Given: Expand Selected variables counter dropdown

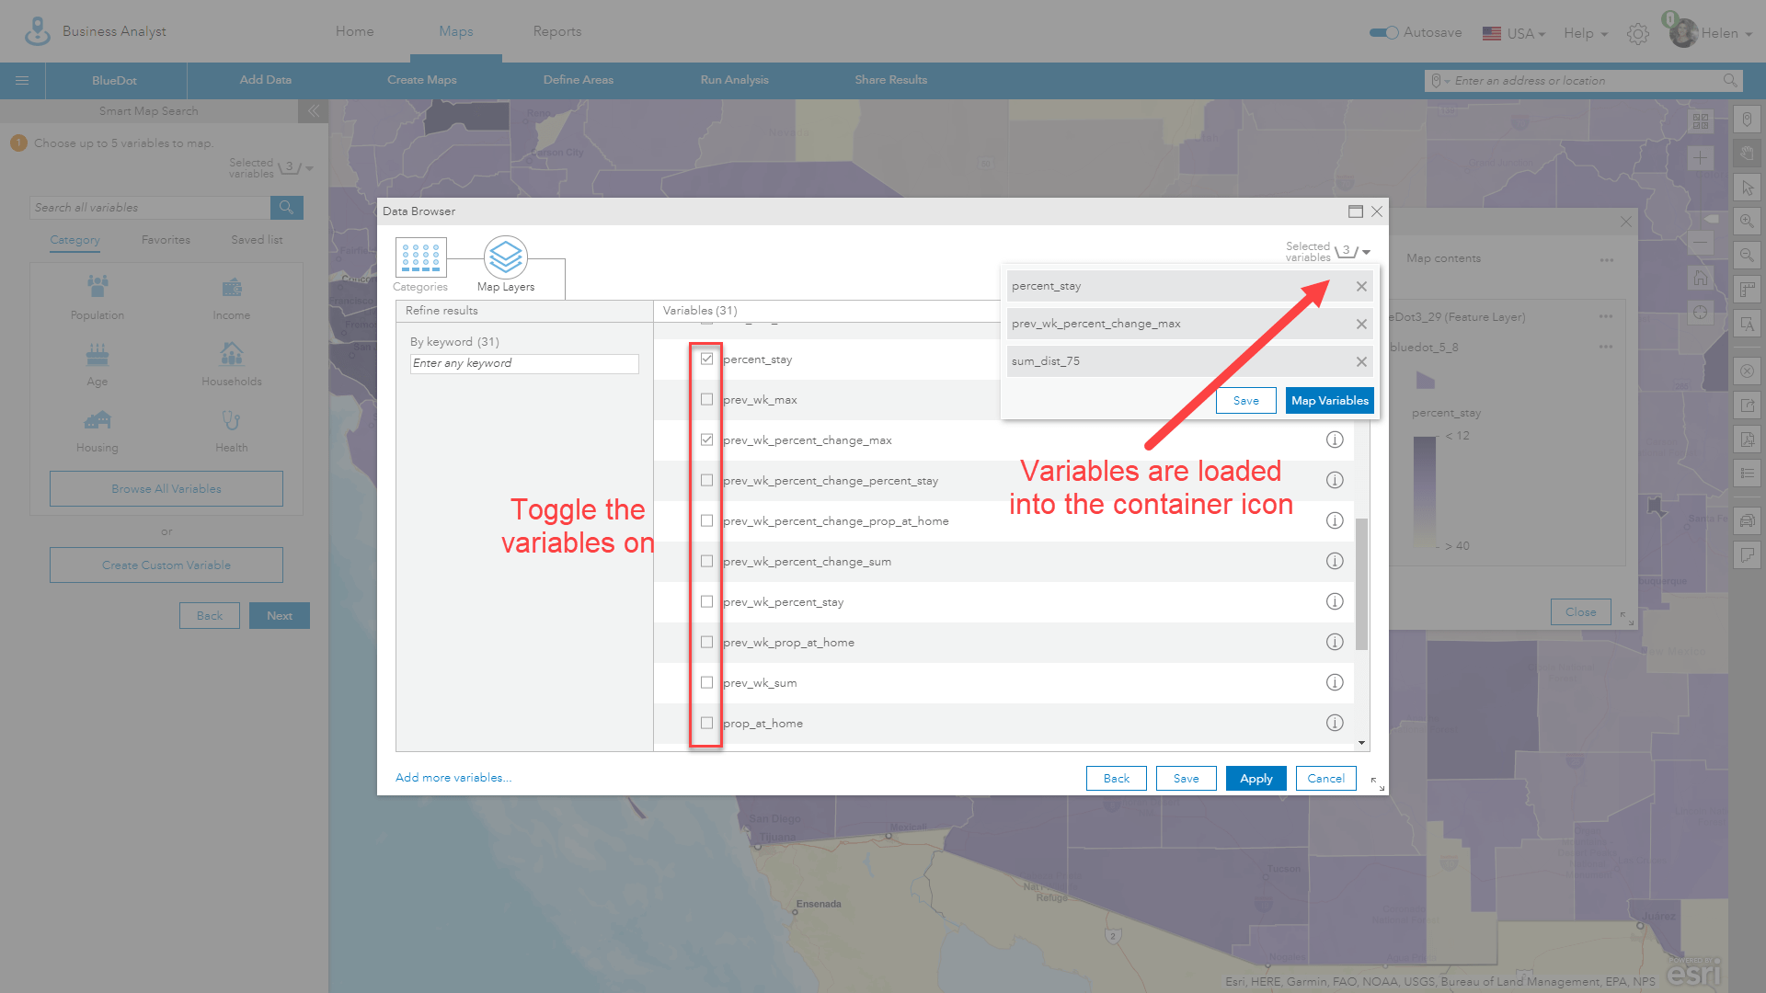Looking at the screenshot, I should point(1367,251).
